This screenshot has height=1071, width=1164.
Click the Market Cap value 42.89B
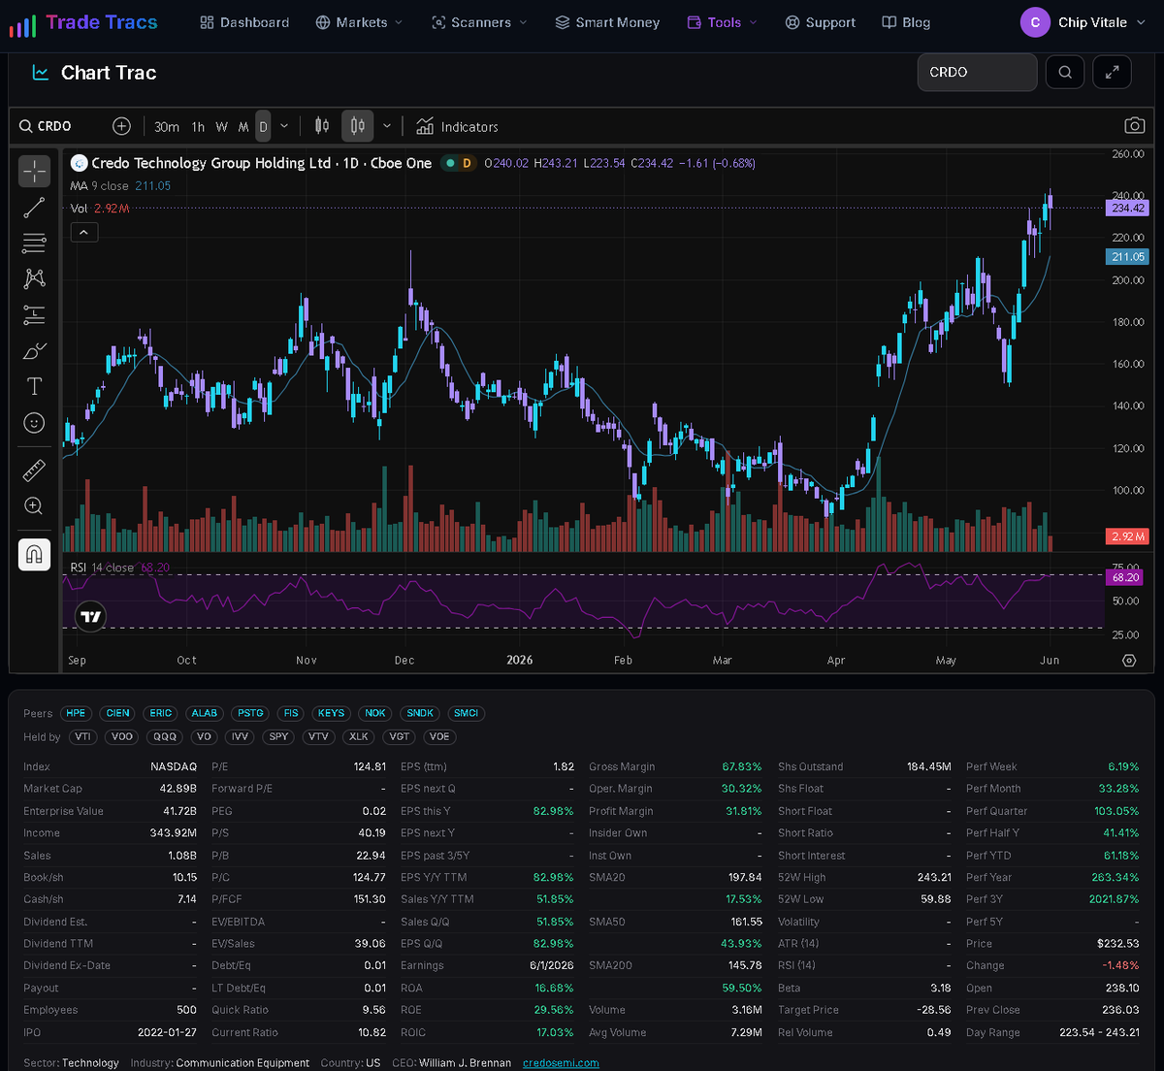coord(178,789)
